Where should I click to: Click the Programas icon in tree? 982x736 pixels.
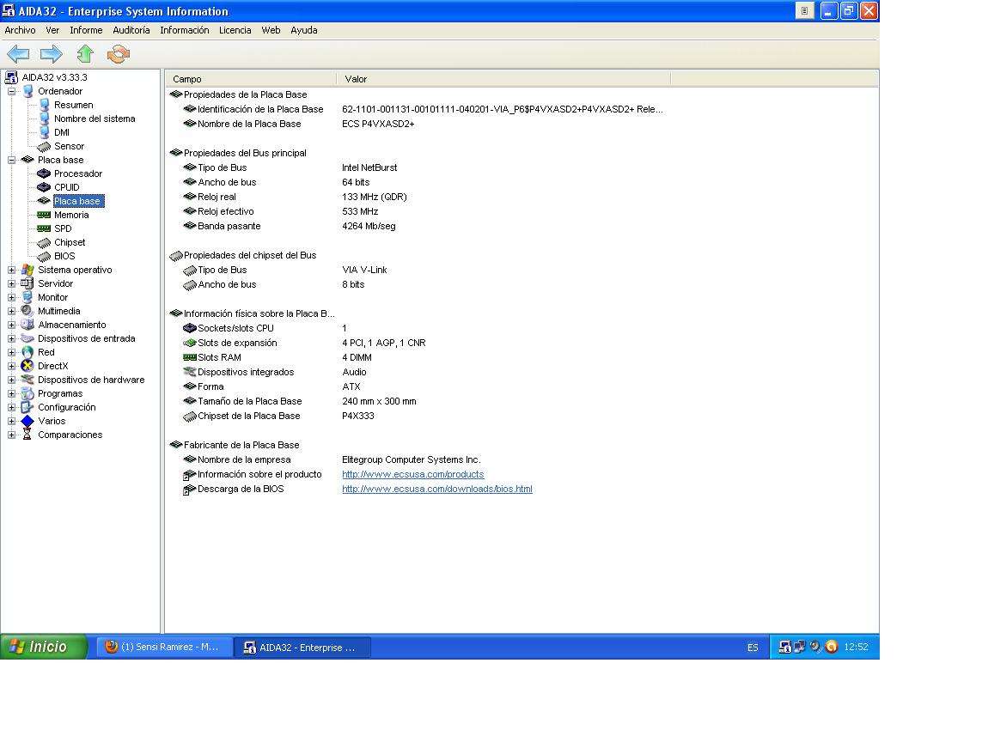[x=27, y=393]
